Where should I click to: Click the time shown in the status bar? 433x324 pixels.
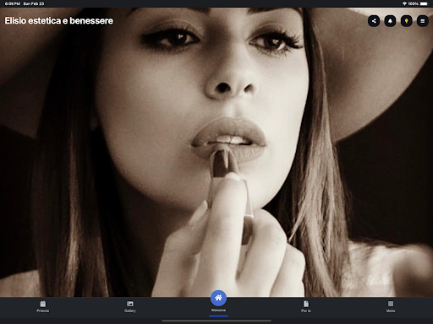coord(13,3)
